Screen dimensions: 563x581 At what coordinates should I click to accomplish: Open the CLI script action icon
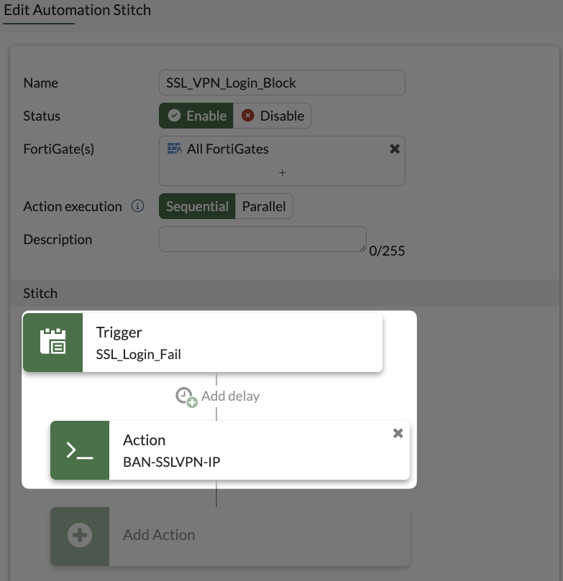[x=80, y=450]
